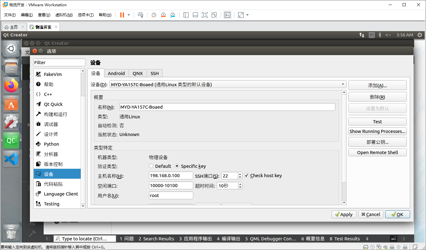
Task: Select the Default authentication radio button
Action: 151,166
